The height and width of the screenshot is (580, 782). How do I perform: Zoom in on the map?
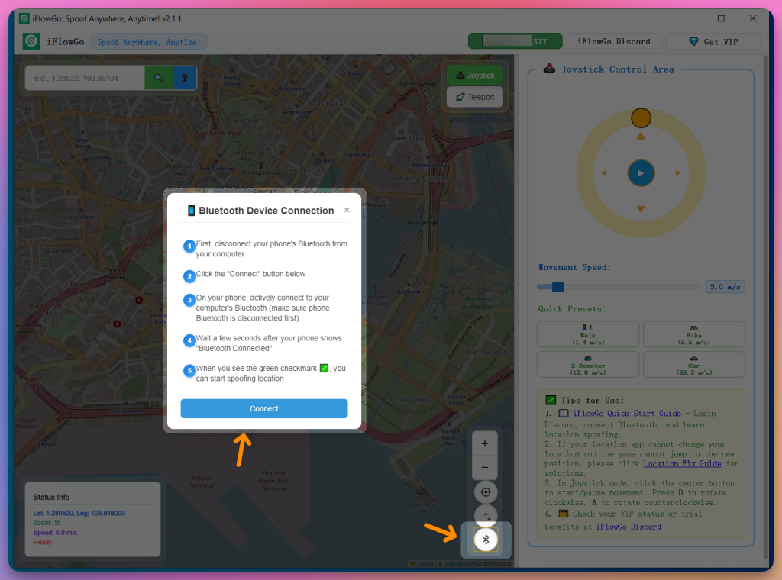tap(485, 443)
